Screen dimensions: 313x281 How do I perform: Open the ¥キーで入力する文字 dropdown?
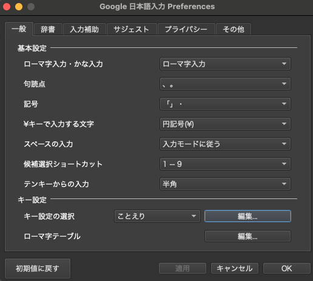(x=225, y=124)
